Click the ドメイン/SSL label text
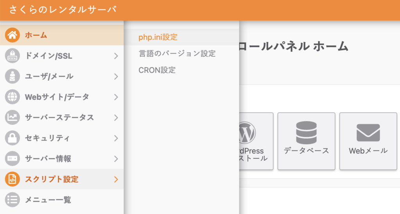The image size is (400, 214). coord(48,56)
